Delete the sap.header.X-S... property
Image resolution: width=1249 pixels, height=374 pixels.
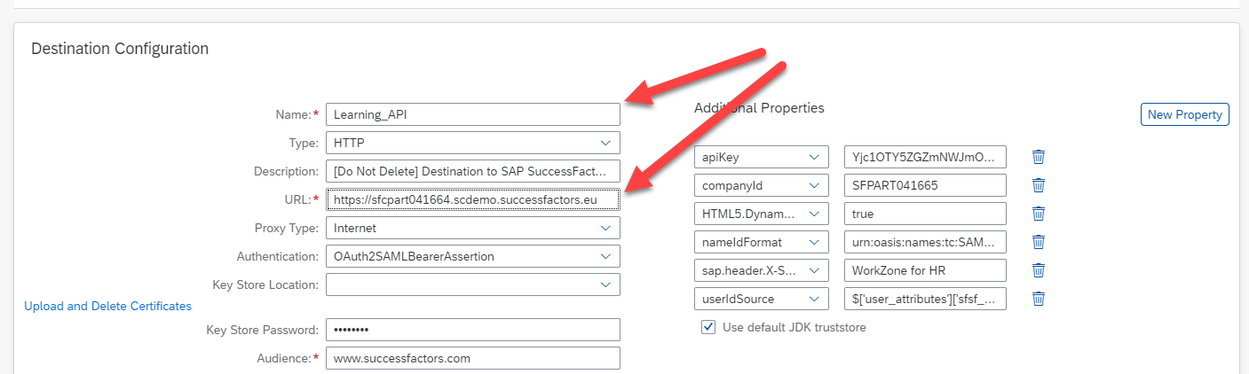pos(1038,270)
